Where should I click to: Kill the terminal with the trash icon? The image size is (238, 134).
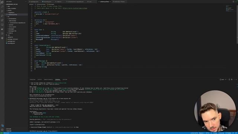(x=232, y=79)
